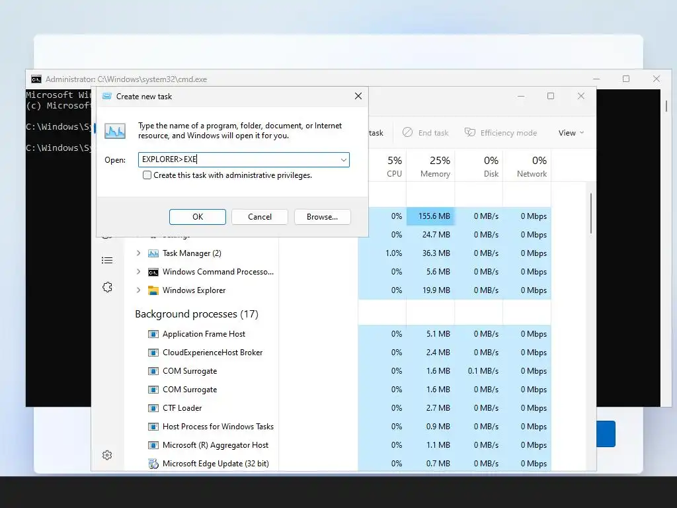Select Microsoft Edge Update (32 bit) text

tap(216, 464)
